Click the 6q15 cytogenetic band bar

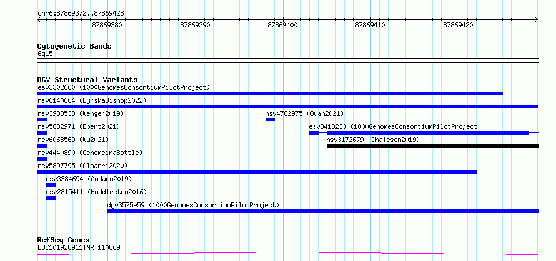coord(287,60)
